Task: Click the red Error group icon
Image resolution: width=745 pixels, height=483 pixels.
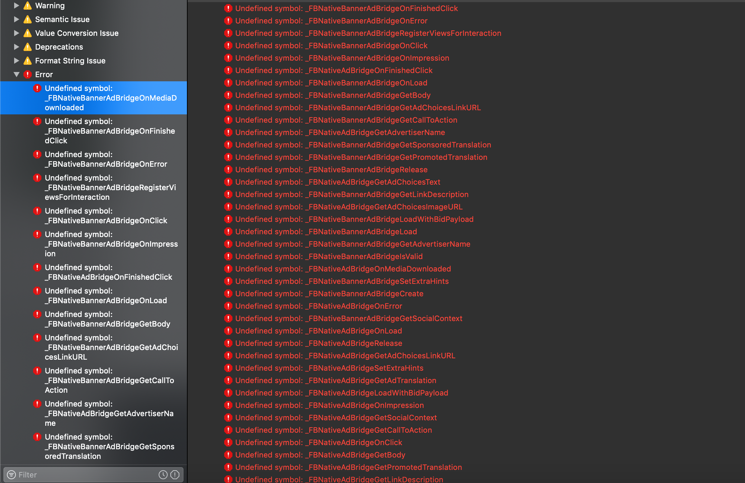Action: click(x=28, y=74)
